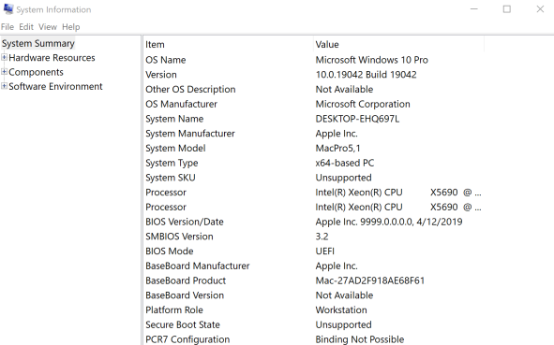Select the Version row label
The width and height of the screenshot is (554, 345).
(161, 75)
